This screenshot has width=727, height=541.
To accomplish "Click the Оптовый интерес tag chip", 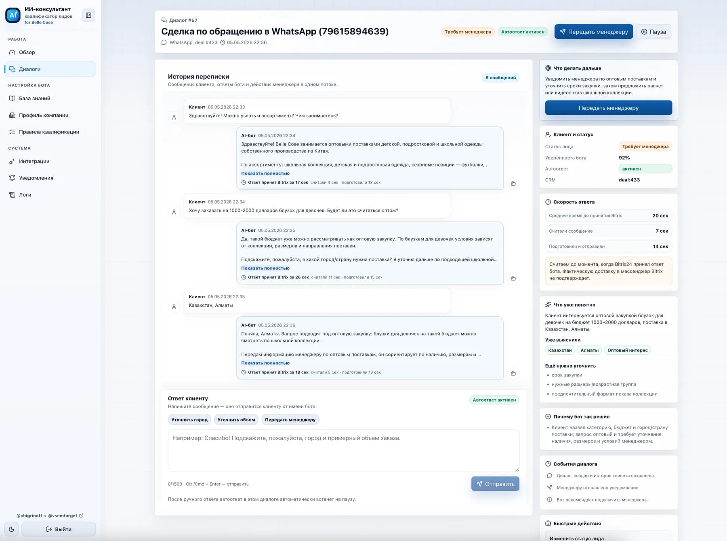I will click(x=628, y=350).
